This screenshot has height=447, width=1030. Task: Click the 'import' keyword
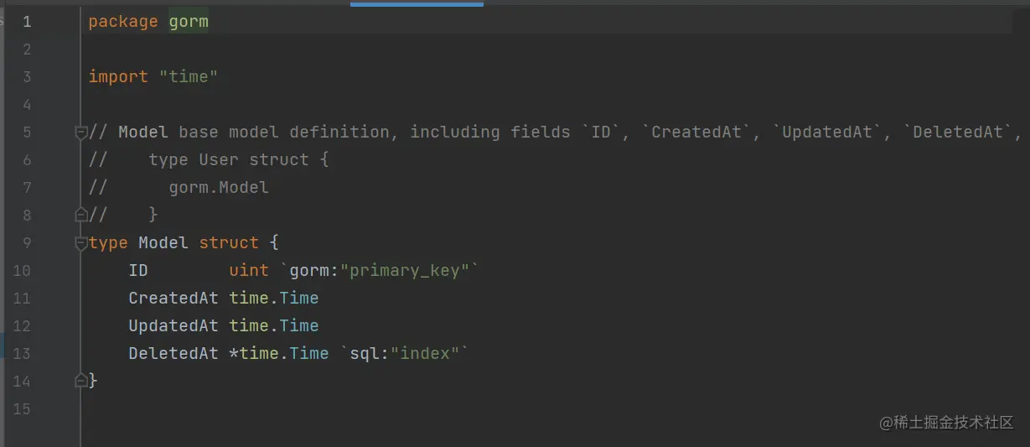[118, 76]
